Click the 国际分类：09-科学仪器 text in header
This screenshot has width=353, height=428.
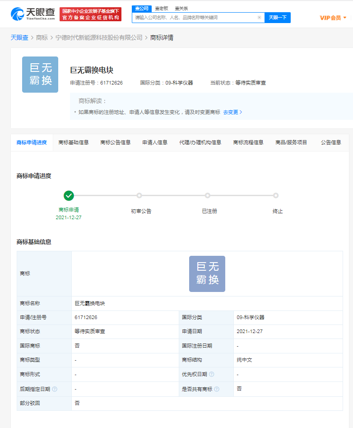167,83
